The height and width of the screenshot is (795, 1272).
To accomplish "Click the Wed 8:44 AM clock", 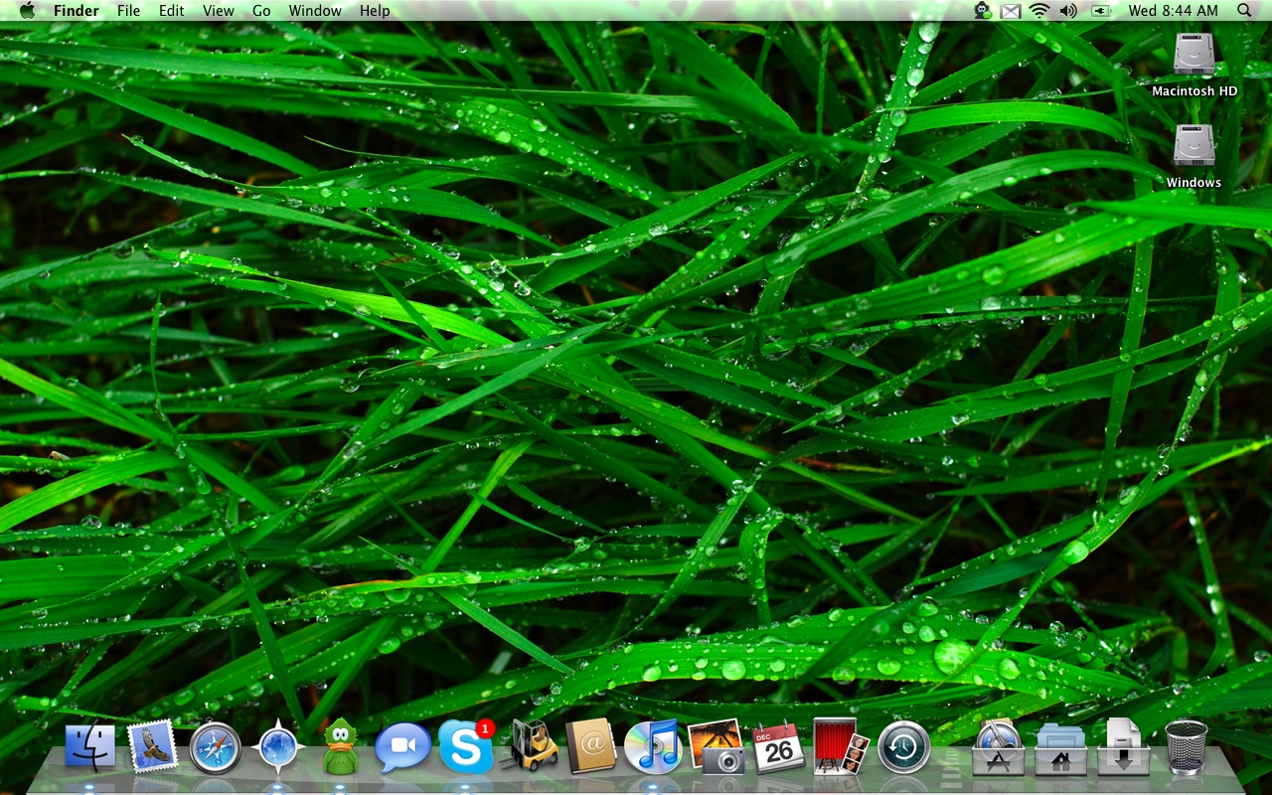I will coord(1173,11).
